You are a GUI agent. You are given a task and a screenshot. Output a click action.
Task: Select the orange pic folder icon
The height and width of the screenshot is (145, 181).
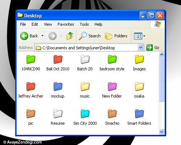click(31, 114)
